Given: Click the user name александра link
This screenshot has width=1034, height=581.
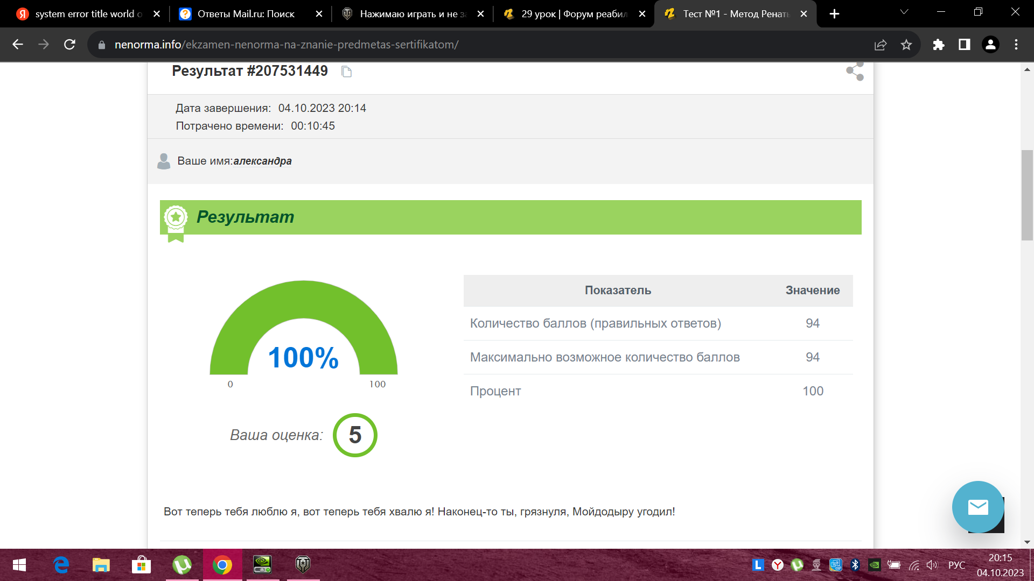Looking at the screenshot, I should (x=262, y=161).
